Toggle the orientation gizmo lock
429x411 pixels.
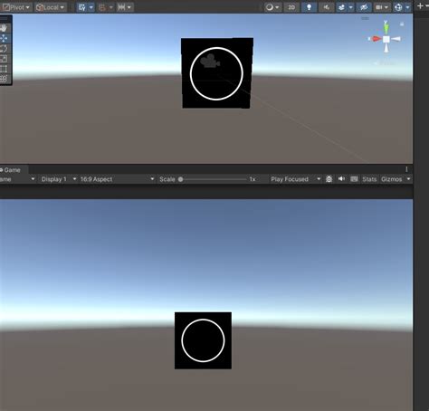click(x=402, y=24)
